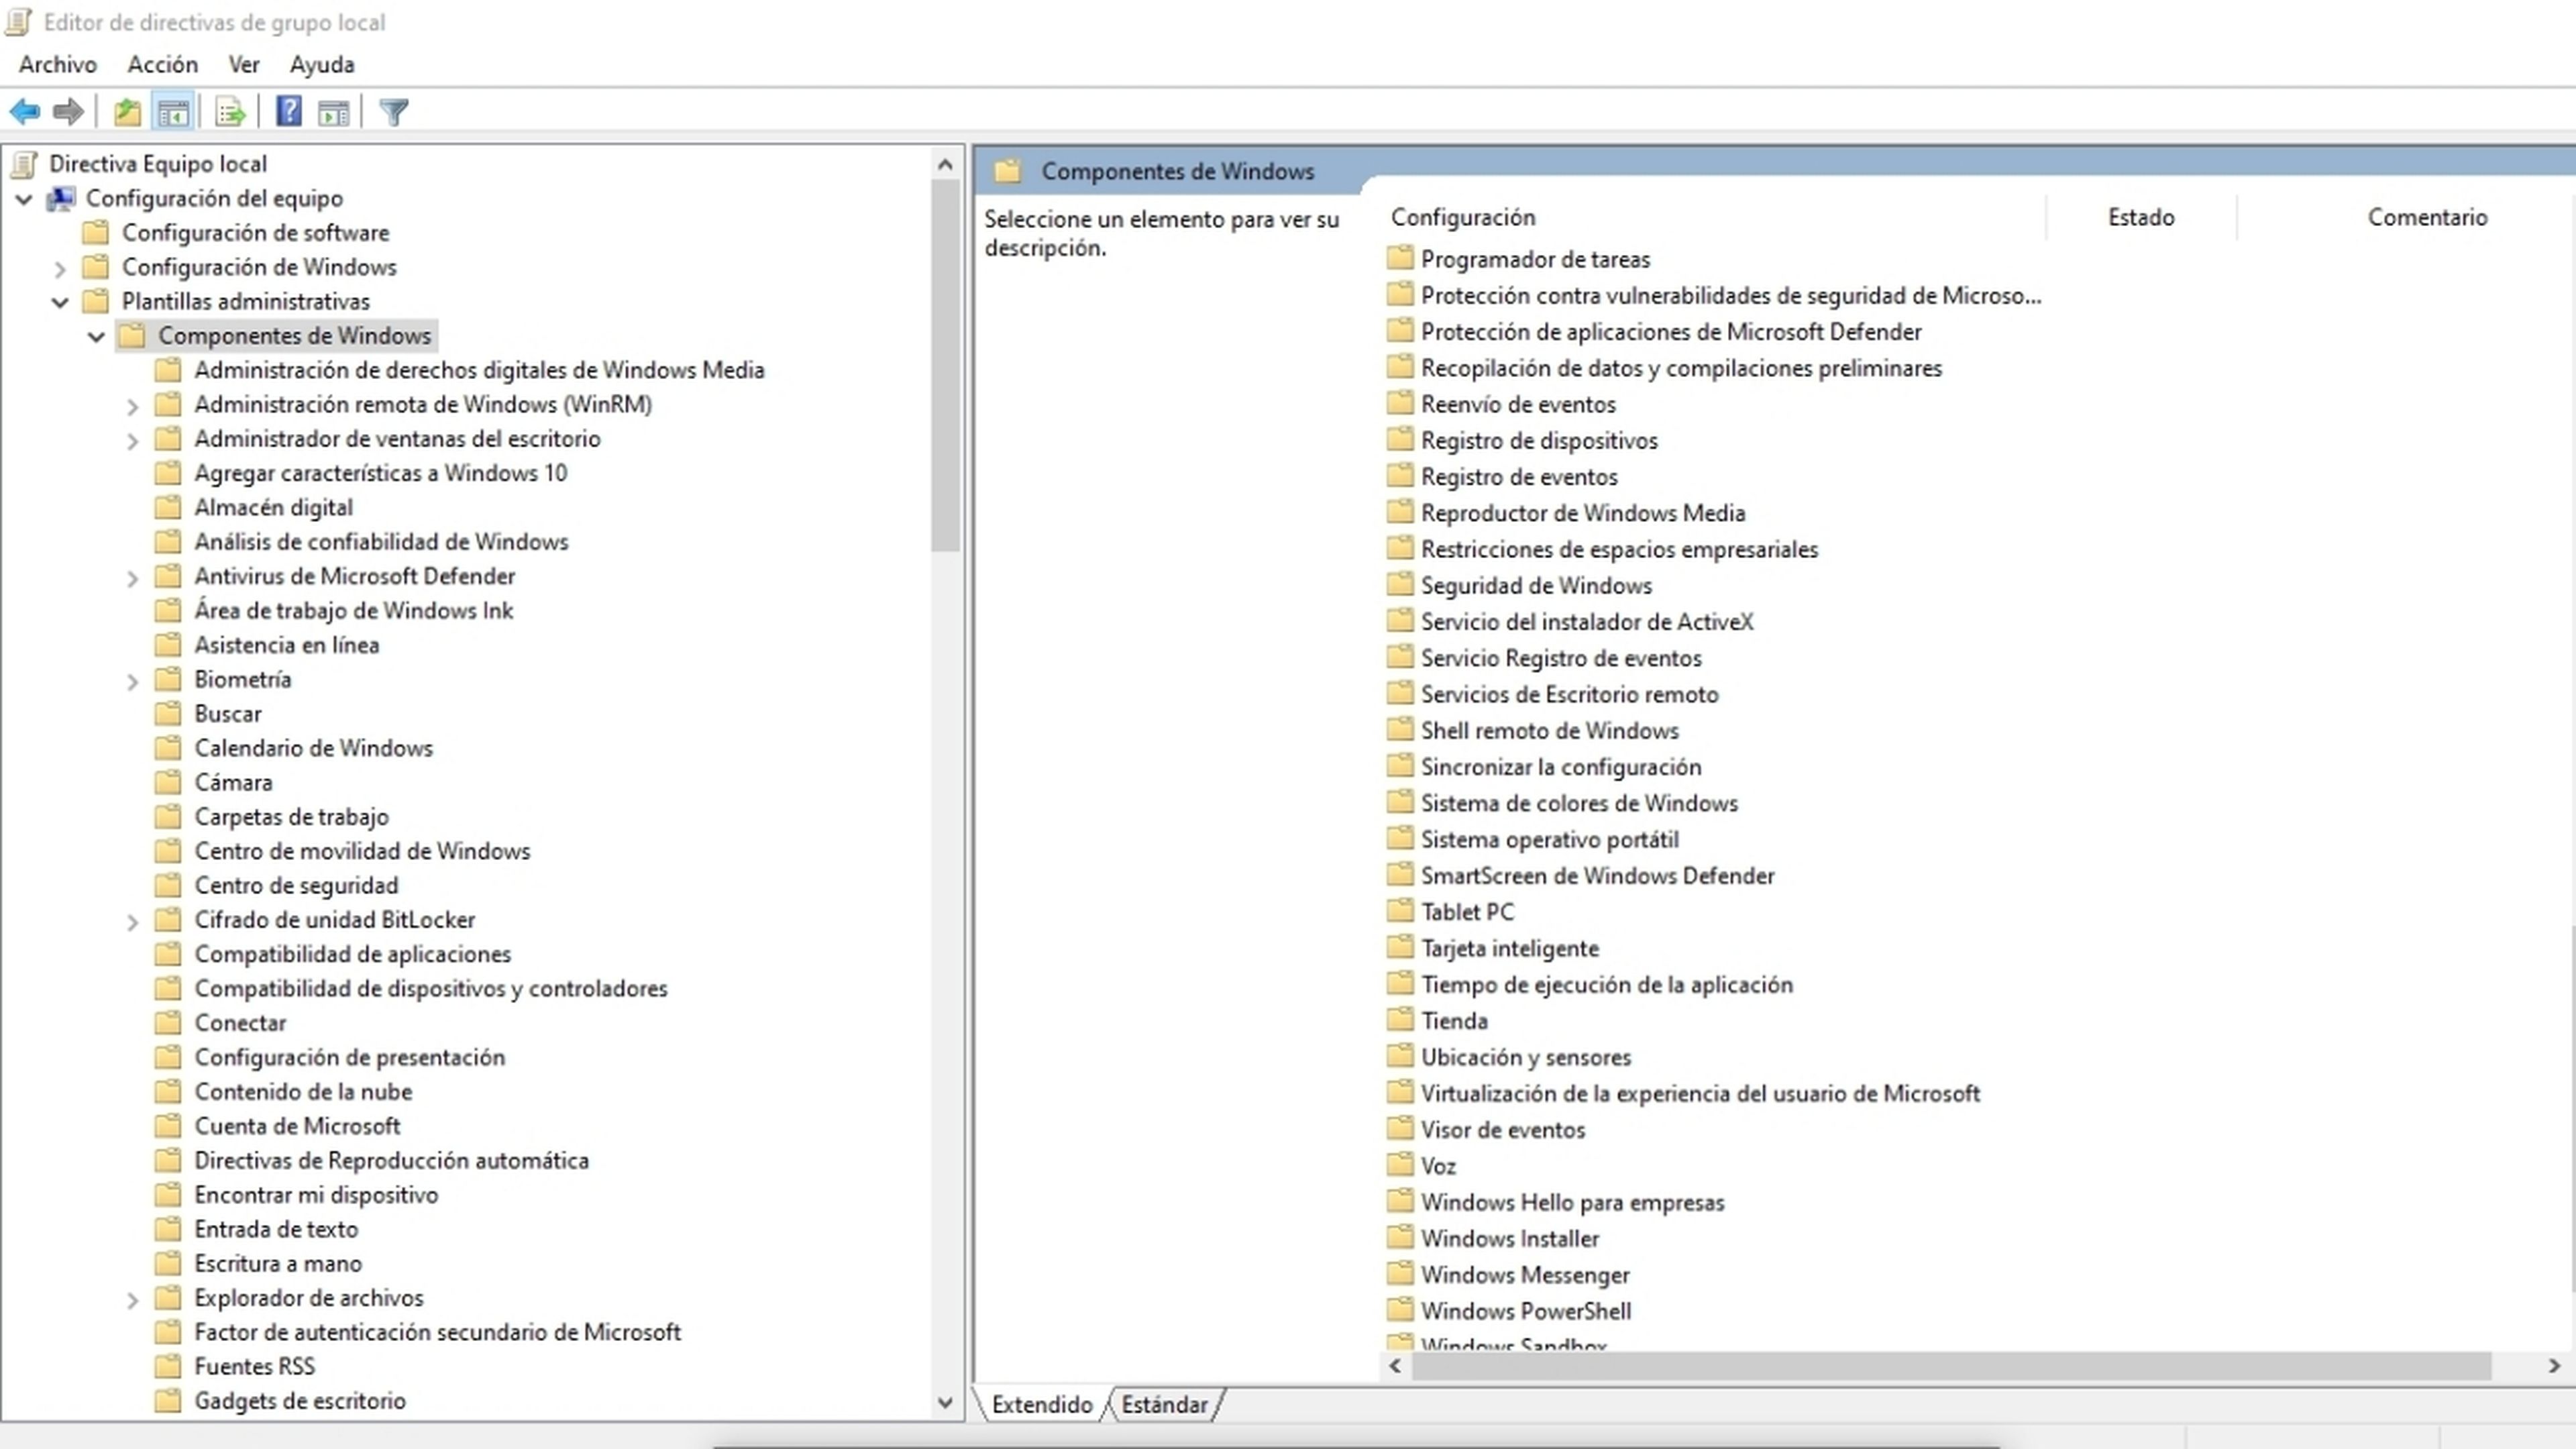Expand the Configuración de Windows node
Screen dimensions: 2576x1449
click(x=60, y=268)
